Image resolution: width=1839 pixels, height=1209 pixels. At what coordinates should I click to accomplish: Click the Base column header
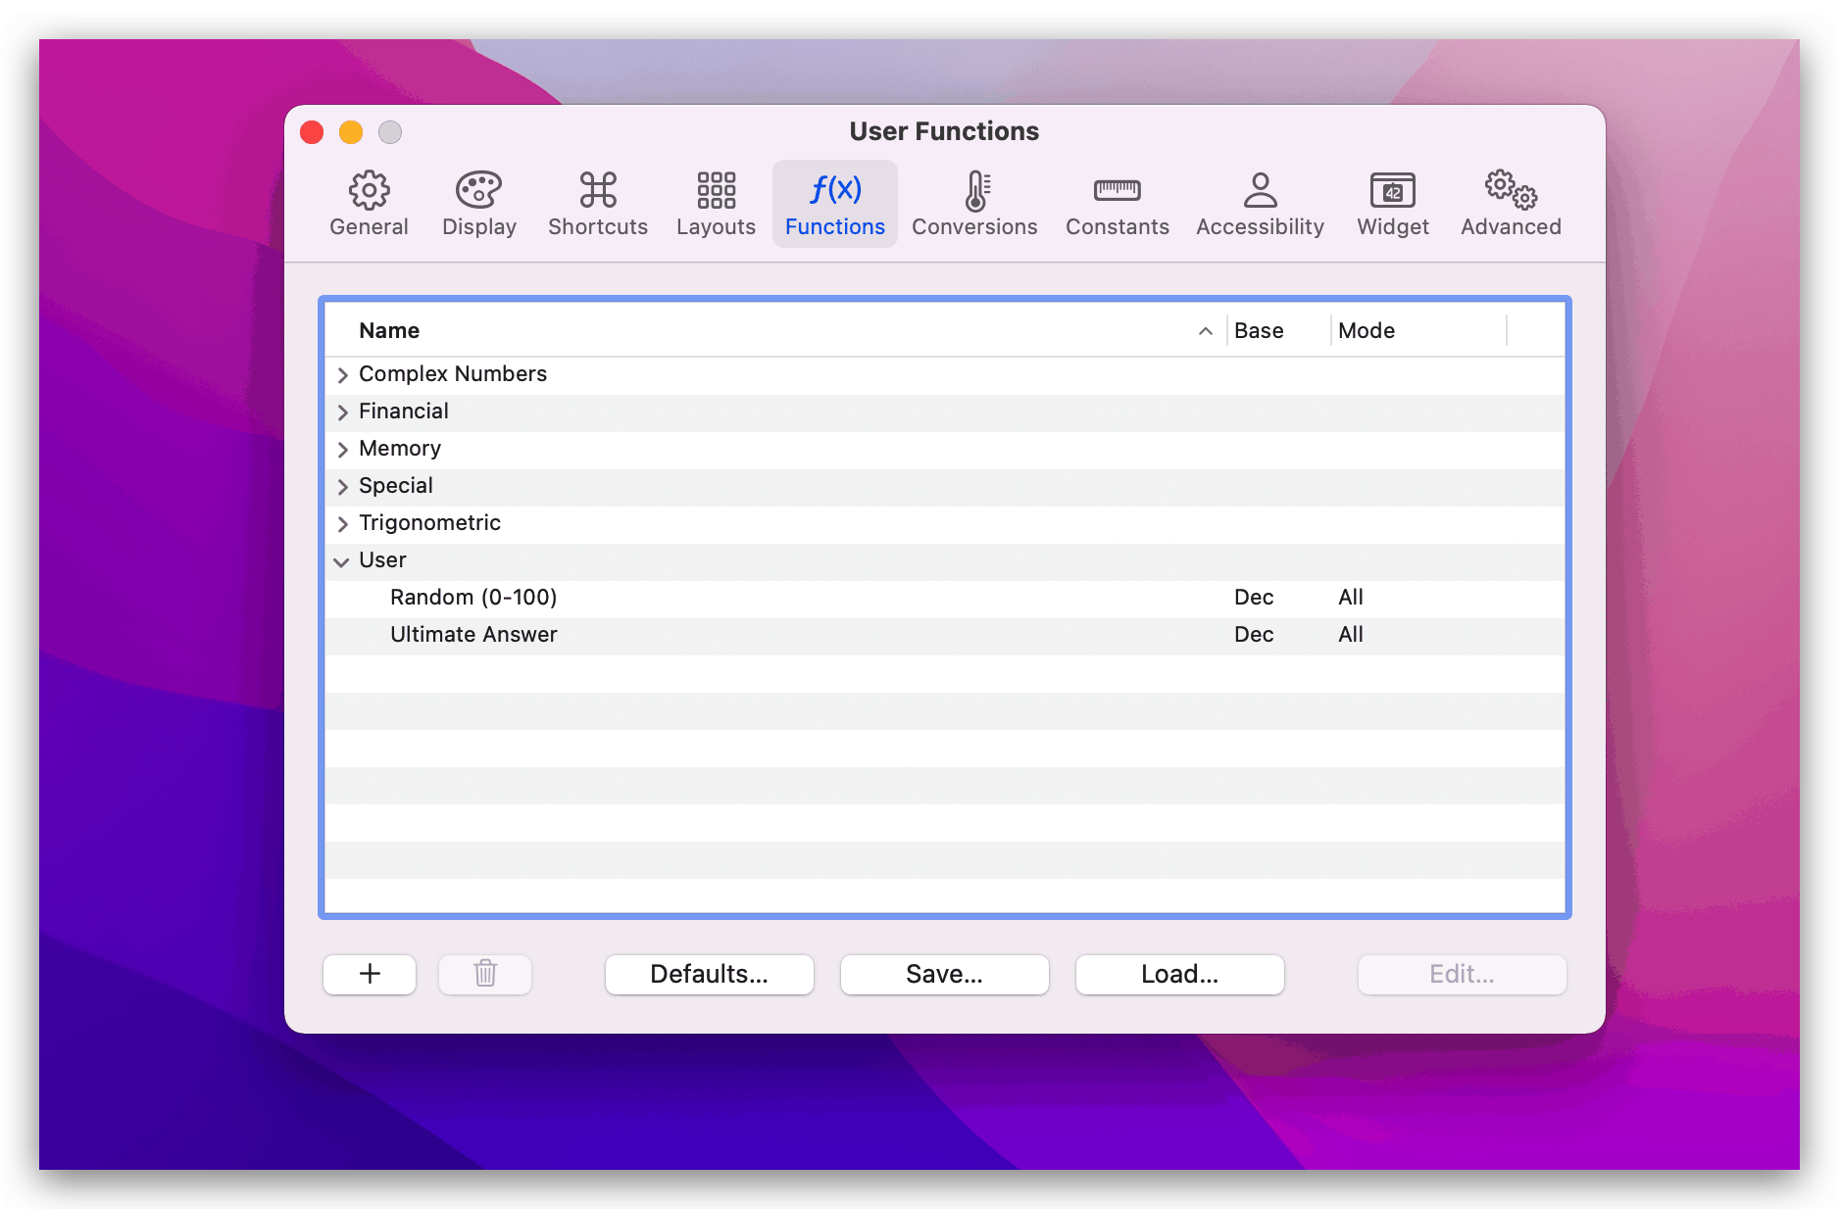pos(1278,330)
